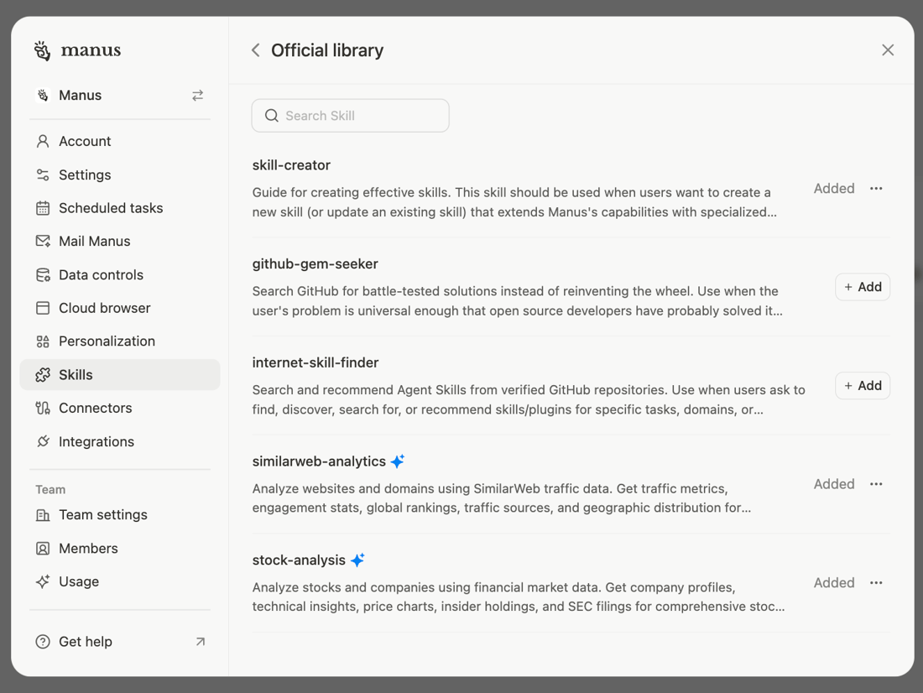Click the Scheduled tasks calendar icon
923x693 pixels.
tap(43, 208)
